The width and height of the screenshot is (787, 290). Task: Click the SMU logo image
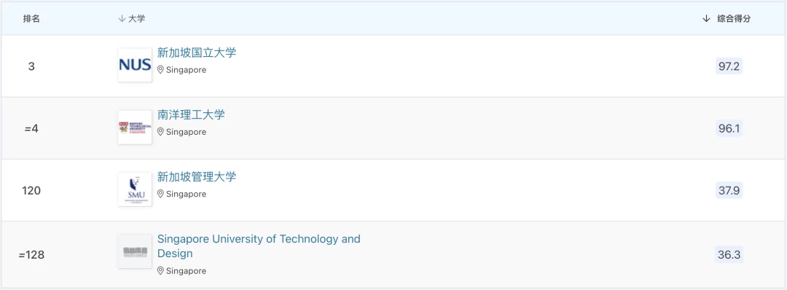(135, 189)
